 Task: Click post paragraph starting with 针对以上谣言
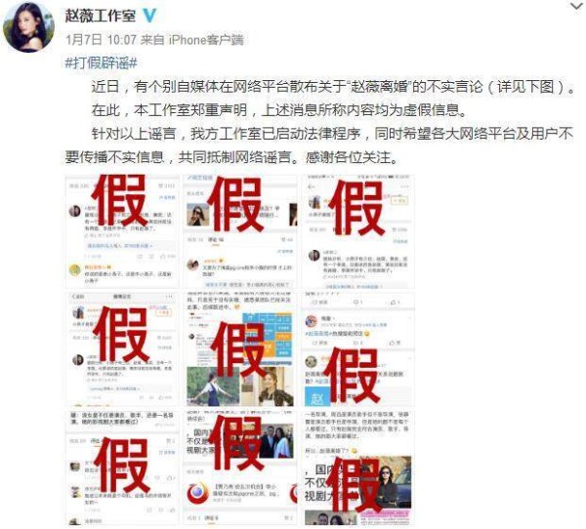pyautogui.click(x=319, y=145)
